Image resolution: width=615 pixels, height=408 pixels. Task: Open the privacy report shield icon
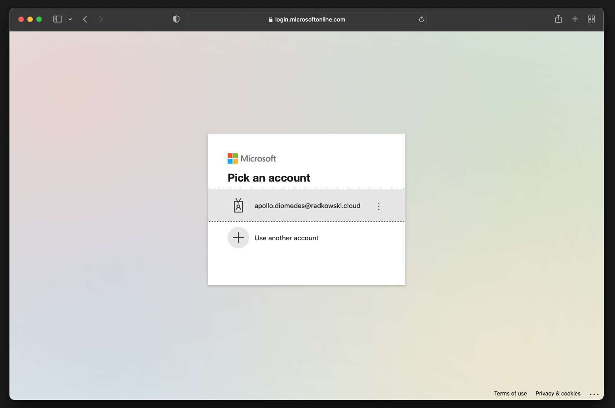(176, 19)
